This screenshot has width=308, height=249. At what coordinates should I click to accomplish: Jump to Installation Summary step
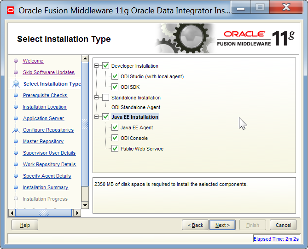[46, 187]
